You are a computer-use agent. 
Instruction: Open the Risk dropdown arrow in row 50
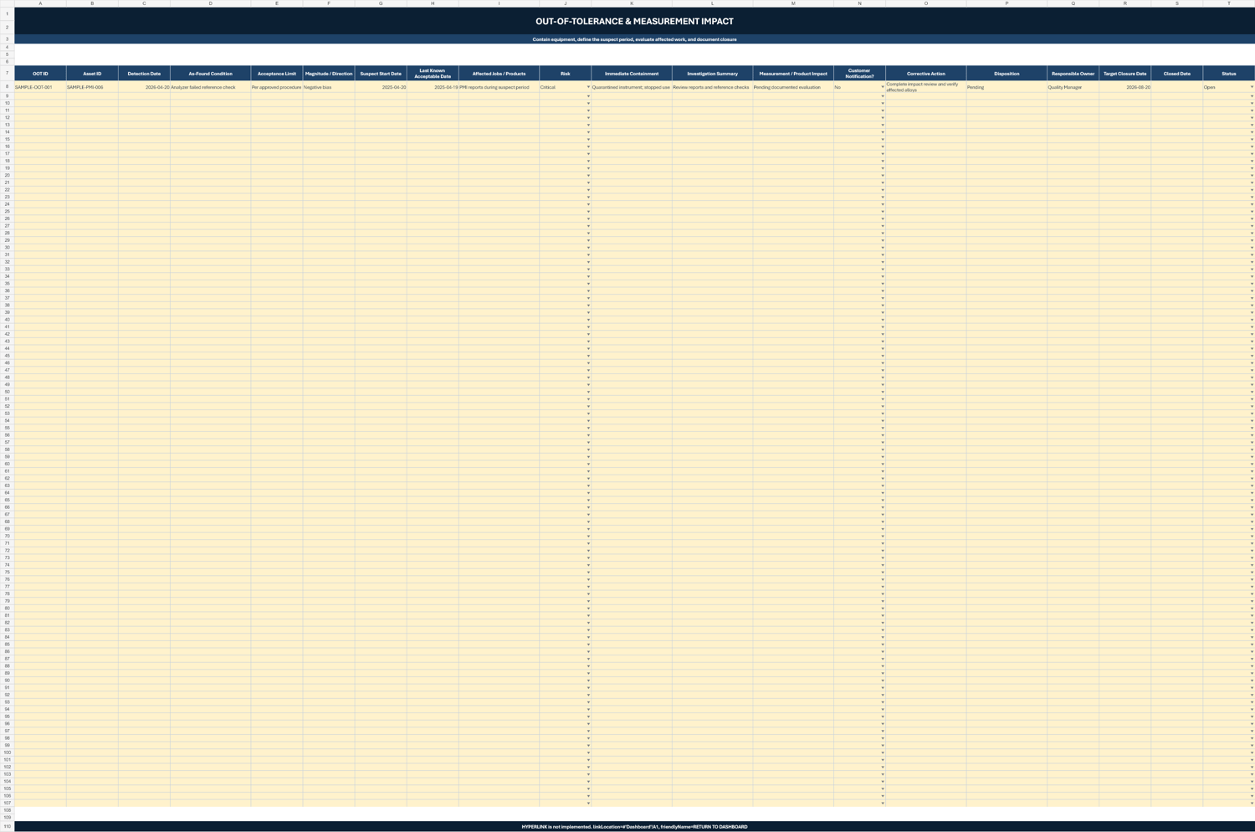coord(588,392)
